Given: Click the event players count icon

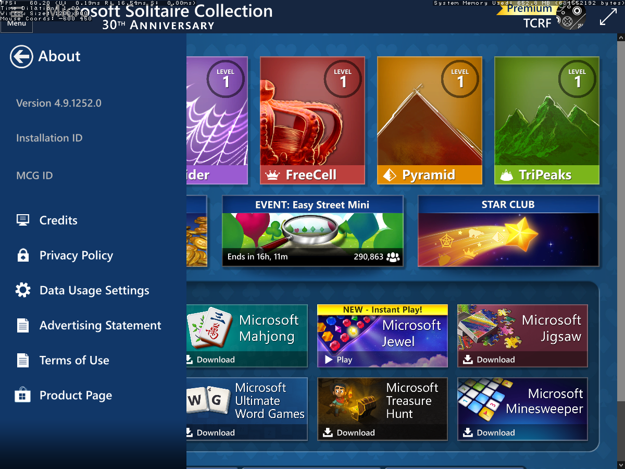Looking at the screenshot, I should pos(393,257).
